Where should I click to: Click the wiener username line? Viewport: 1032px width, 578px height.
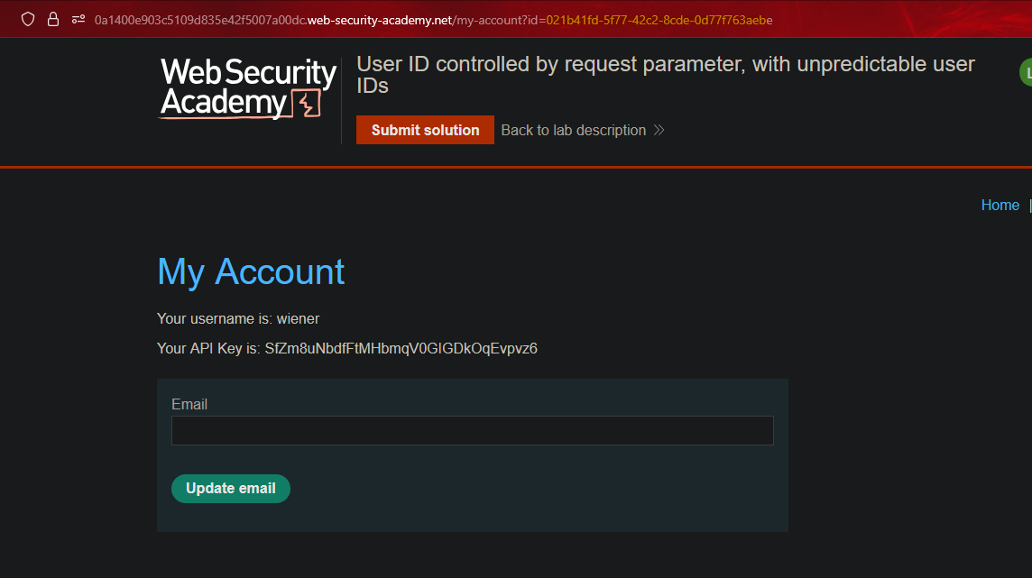(238, 318)
